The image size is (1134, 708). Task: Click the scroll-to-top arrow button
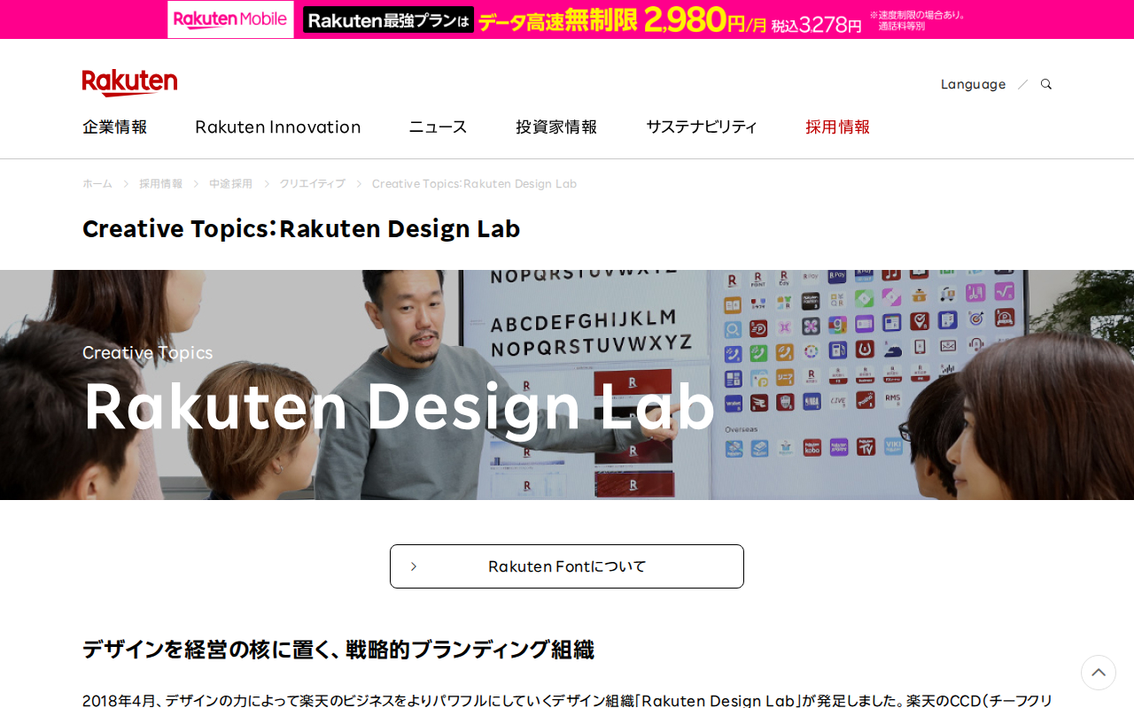click(1099, 673)
